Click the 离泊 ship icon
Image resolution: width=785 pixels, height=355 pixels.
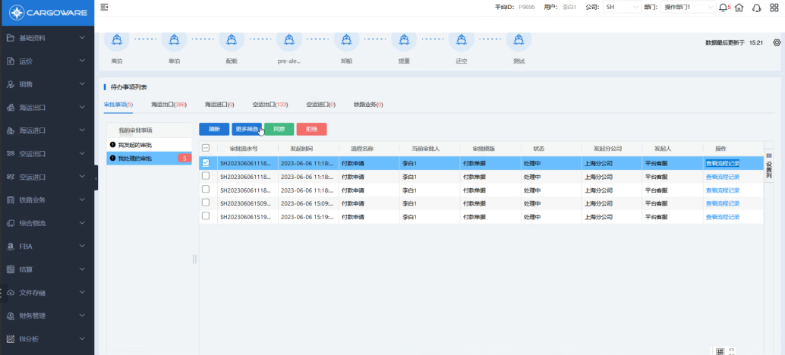(117, 39)
